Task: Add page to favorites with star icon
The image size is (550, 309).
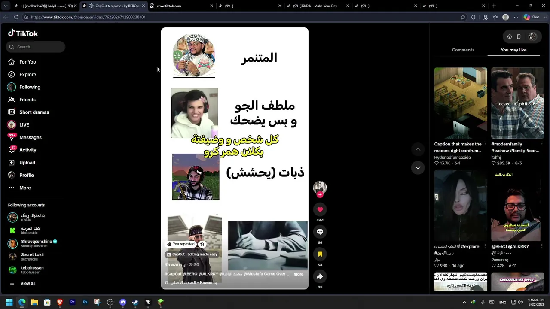Action: pyautogui.click(x=463, y=17)
